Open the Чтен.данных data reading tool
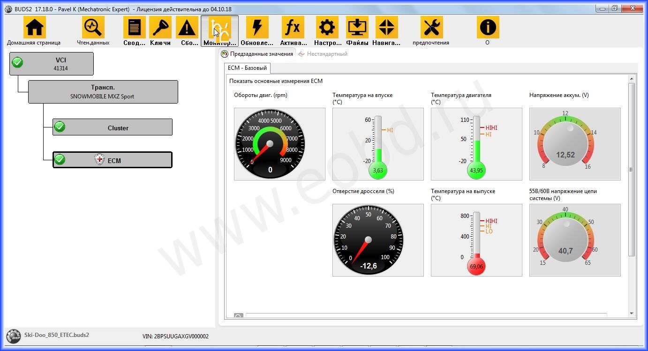 tap(93, 27)
